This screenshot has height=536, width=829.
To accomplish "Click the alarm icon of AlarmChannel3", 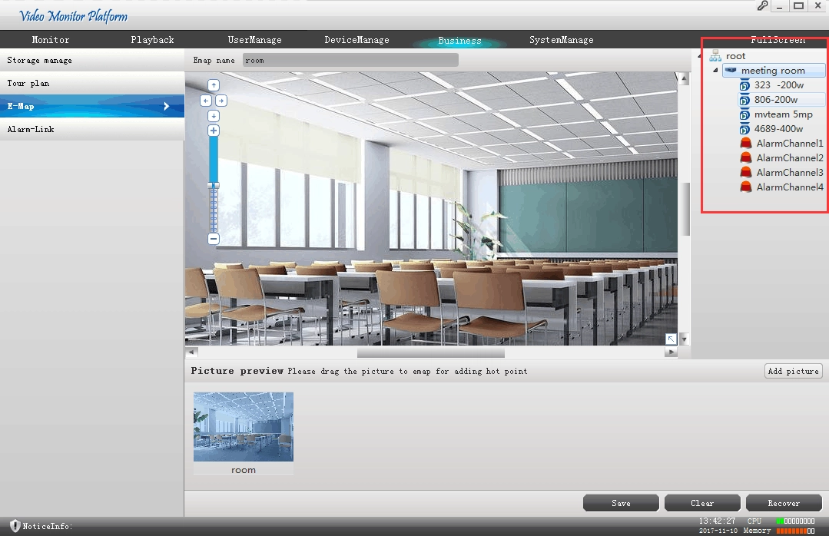I will pyautogui.click(x=746, y=172).
